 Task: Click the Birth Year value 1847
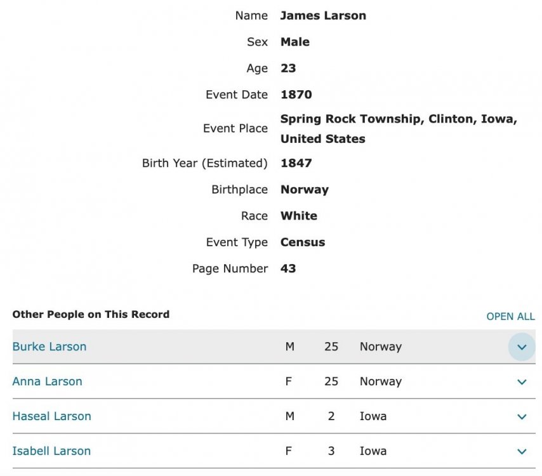click(x=296, y=163)
